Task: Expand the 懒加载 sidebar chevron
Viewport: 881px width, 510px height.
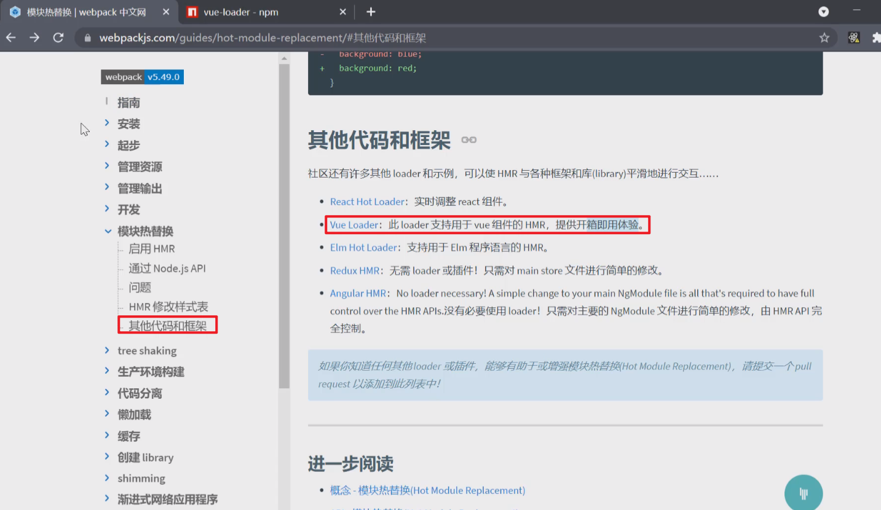Action: click(107, 414)
